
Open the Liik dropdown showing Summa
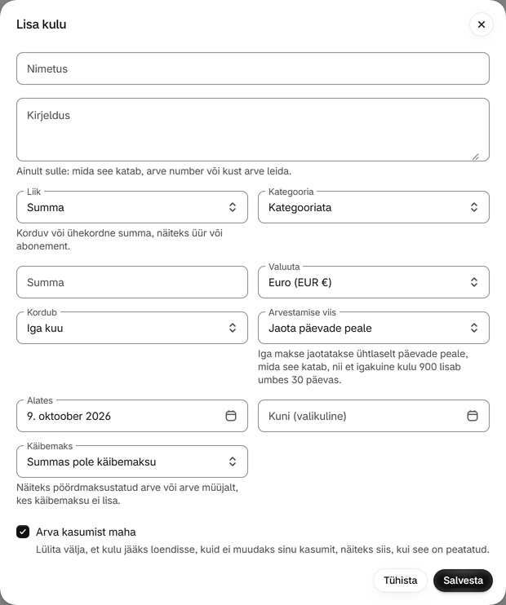[x=132, y=207]
